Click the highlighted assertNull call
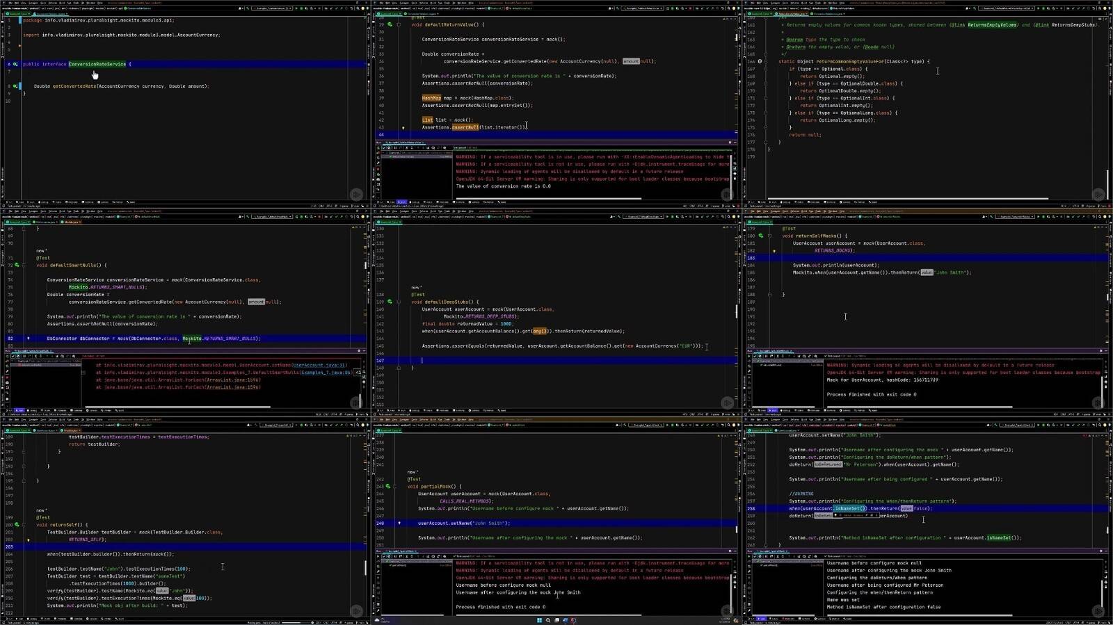 (465, 127)
